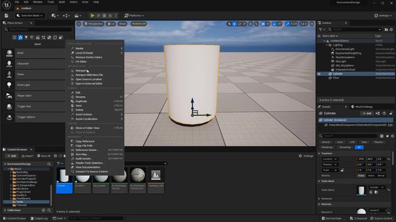This screenshot has height=222, width=396.
Task: Open the Selection Mode dropdown
Action: click(x=30, y=15)
